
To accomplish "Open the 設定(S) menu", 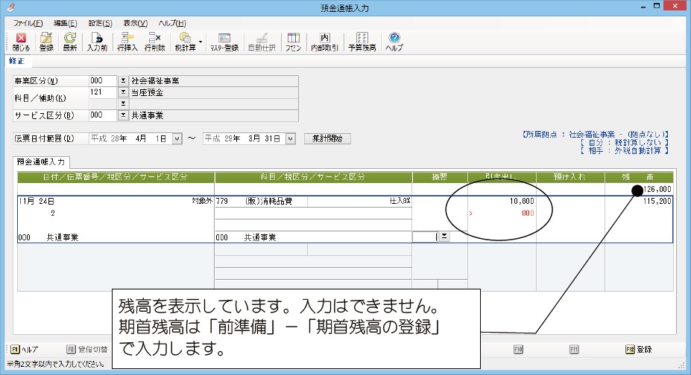I will [x=99, y=23].
